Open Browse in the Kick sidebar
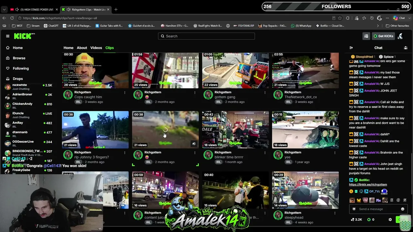413x232 pixels. pos(19,58)
